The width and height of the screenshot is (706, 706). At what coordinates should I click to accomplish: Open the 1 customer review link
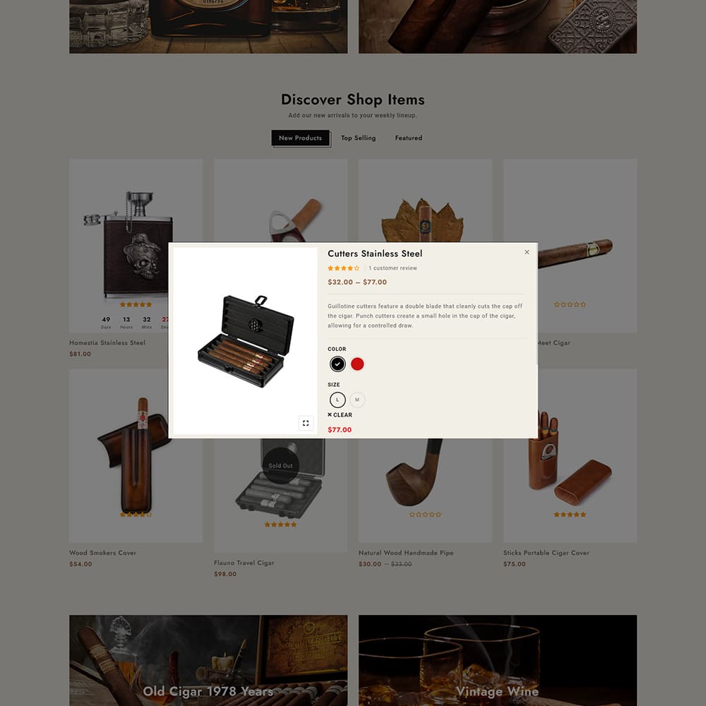tap(393, 268)
